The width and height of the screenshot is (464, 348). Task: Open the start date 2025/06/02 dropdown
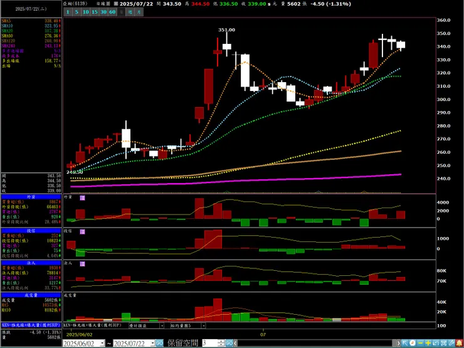point(102,343)
